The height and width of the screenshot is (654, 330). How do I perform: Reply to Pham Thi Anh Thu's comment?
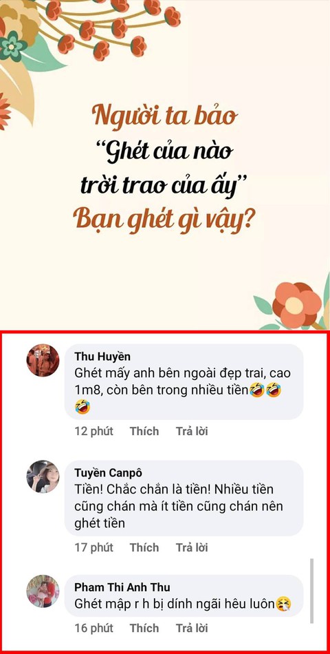coord(192,628)
